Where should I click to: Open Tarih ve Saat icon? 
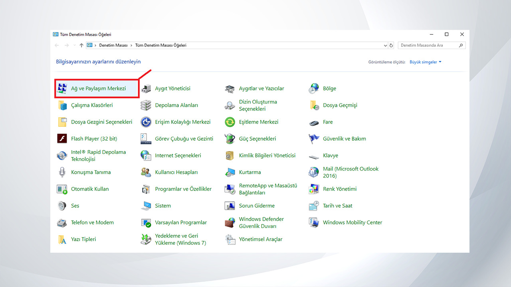coord(314,206)
